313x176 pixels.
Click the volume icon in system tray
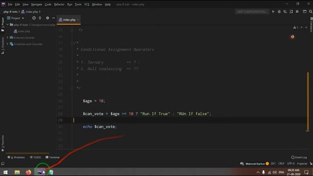(275, 172)
